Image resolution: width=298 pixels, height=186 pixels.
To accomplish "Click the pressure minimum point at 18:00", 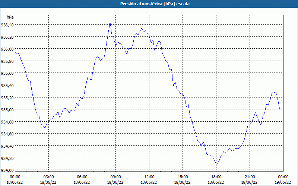I will [x=216, y=164].
